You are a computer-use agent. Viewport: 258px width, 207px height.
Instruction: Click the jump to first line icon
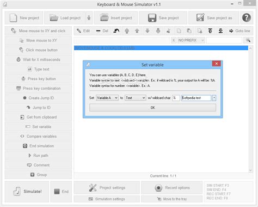click(x=210, y=31)
